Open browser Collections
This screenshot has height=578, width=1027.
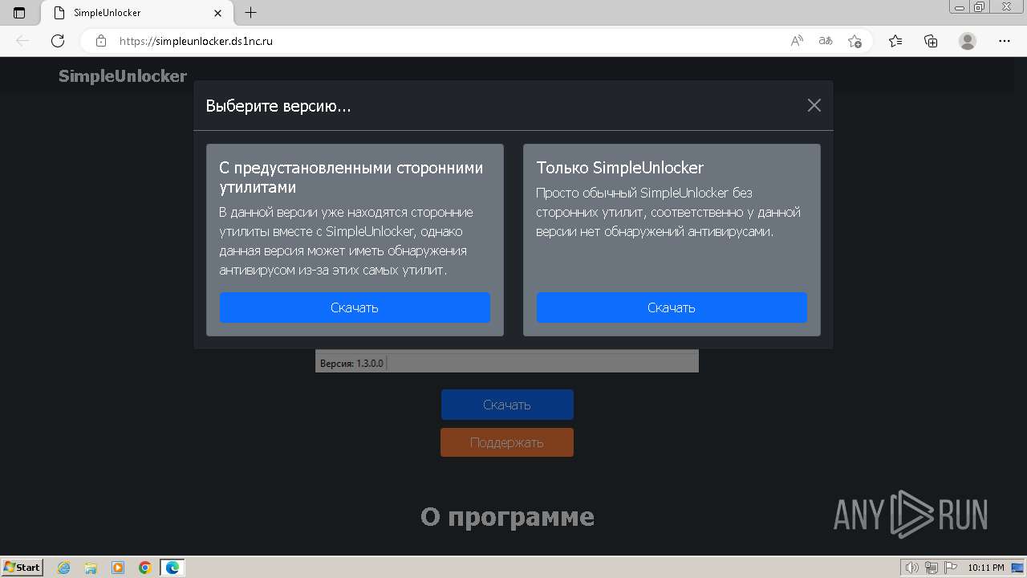(931, 41)
